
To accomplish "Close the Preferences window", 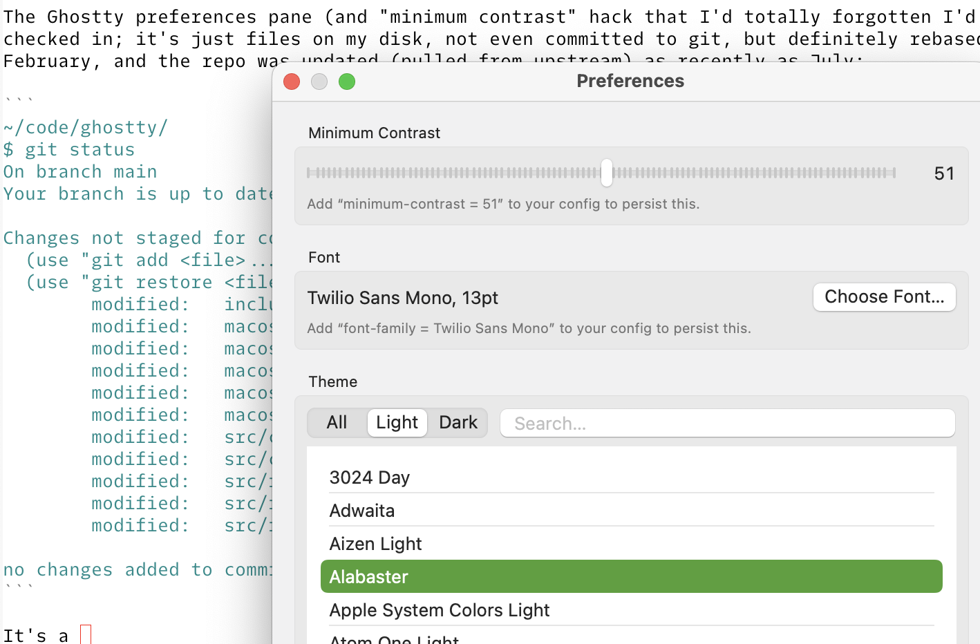I will coord(292,82).
